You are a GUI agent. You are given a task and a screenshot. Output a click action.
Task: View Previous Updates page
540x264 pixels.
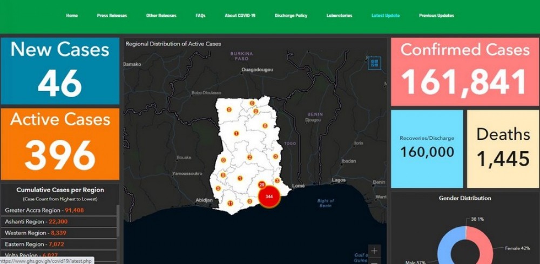click(x=436, y=16)
